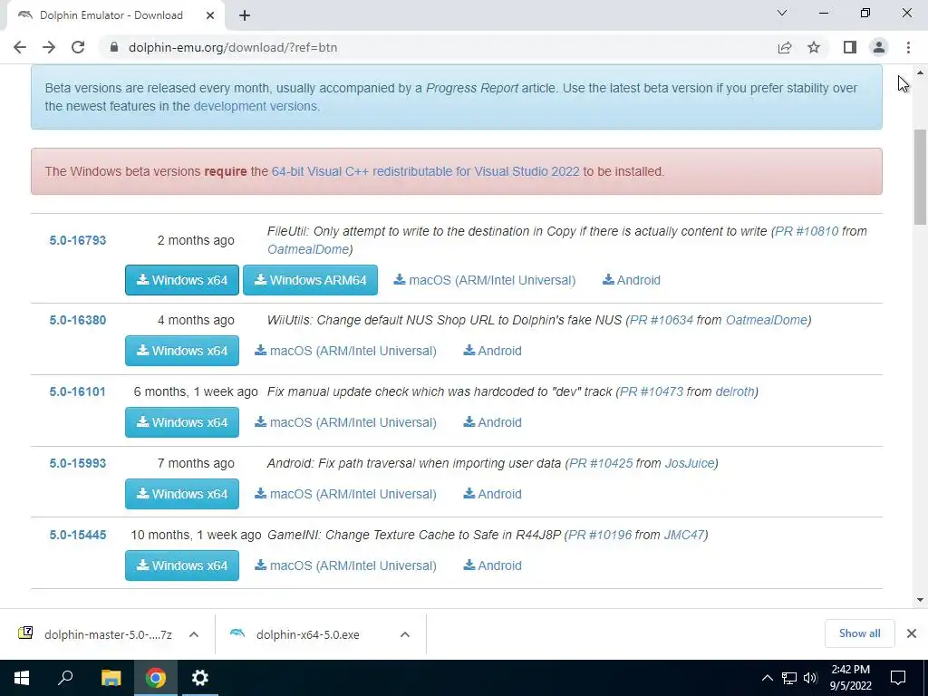This screenshot has height=696, width=928.
Task: Click scrollbar down arrow
Action: point(920,600)
